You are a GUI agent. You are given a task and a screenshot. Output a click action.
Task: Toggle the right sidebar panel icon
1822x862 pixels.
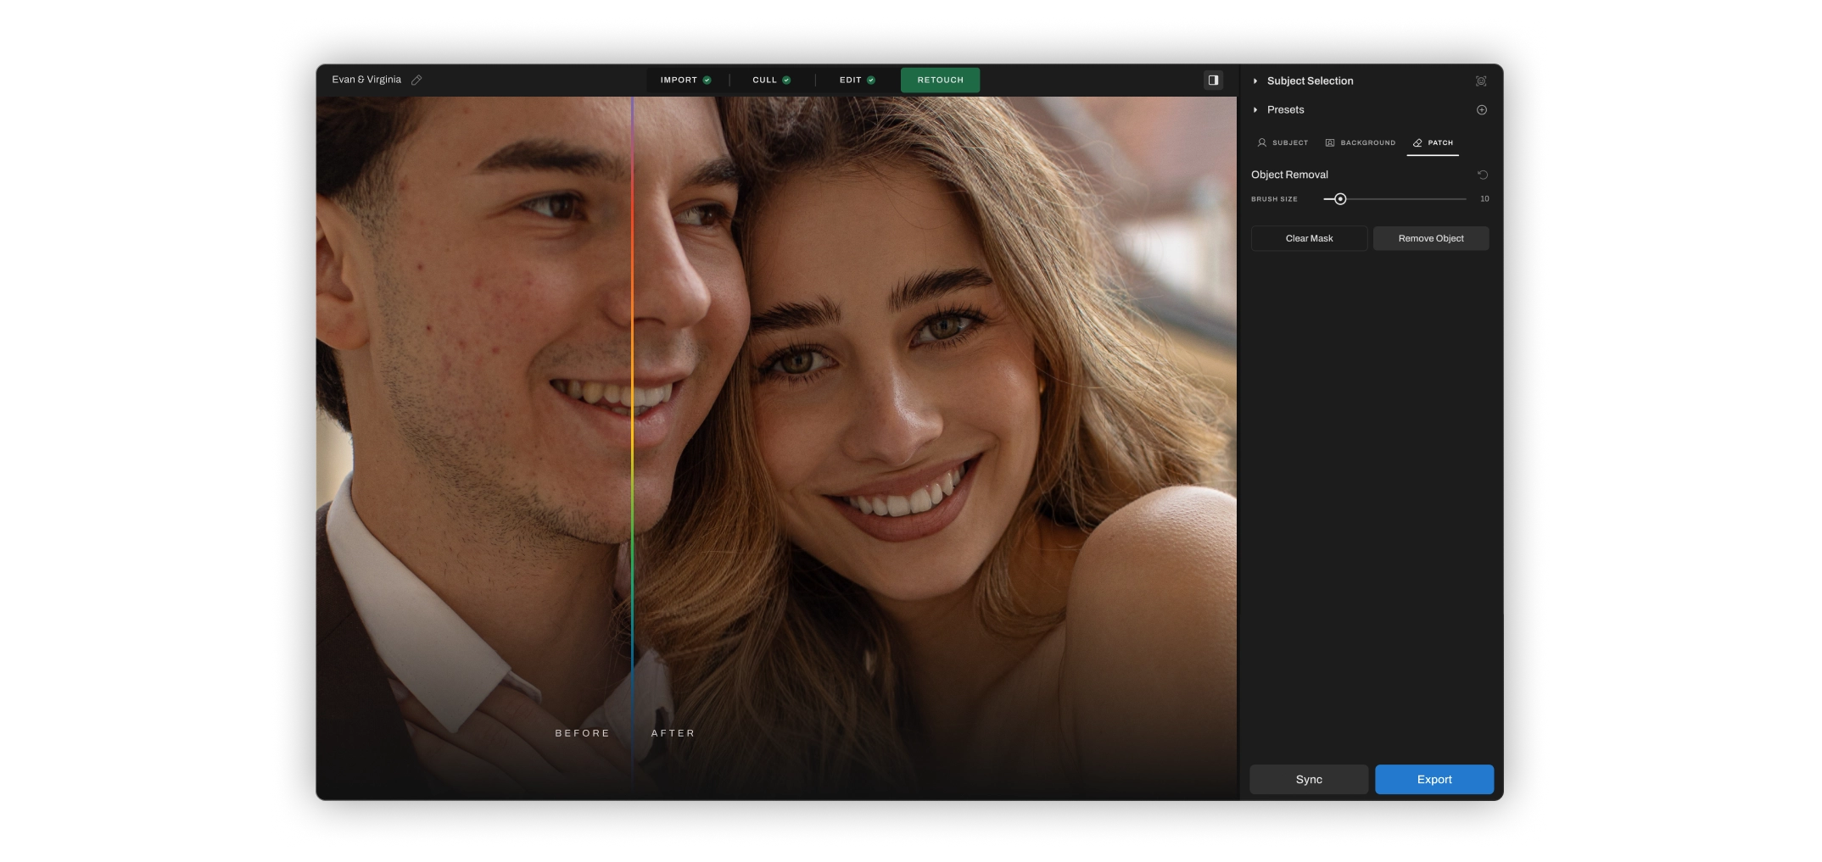tap(1213, 81)
